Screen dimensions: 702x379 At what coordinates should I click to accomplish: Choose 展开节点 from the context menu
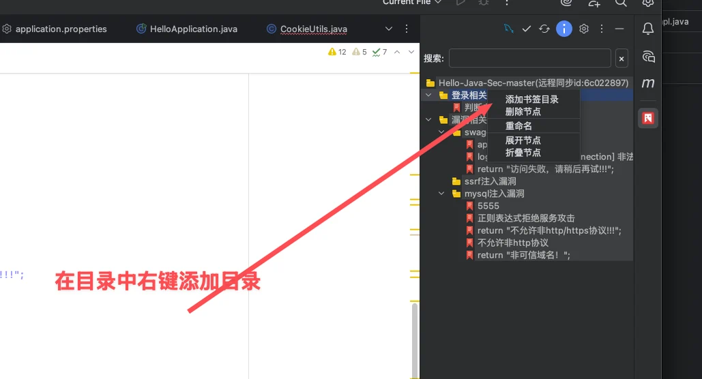523,140
